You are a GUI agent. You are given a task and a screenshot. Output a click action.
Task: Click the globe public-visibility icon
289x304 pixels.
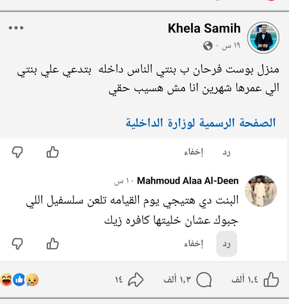tap(208, 46)
